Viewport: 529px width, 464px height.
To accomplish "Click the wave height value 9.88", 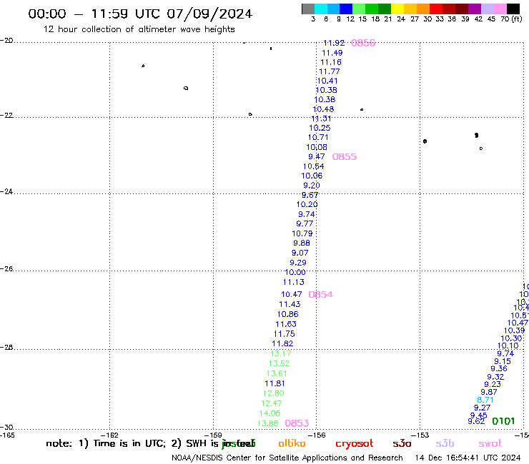I will click(x=302, y=243).
